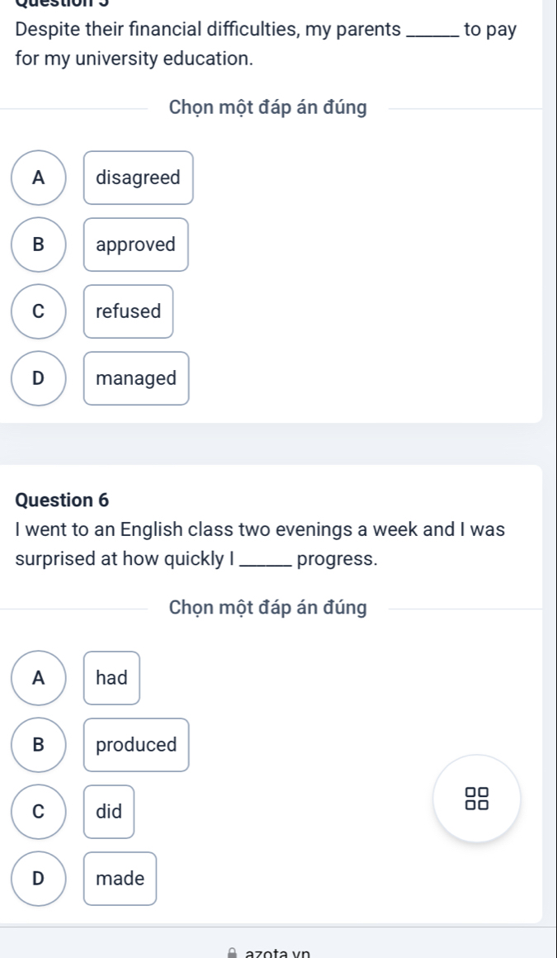Select radio C for Question 5

coord(39,311)
